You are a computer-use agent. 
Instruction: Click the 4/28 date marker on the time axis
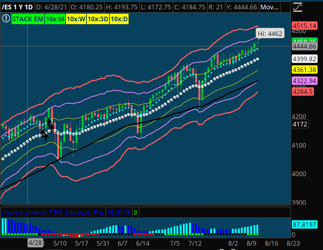click(x=35, y=243)
